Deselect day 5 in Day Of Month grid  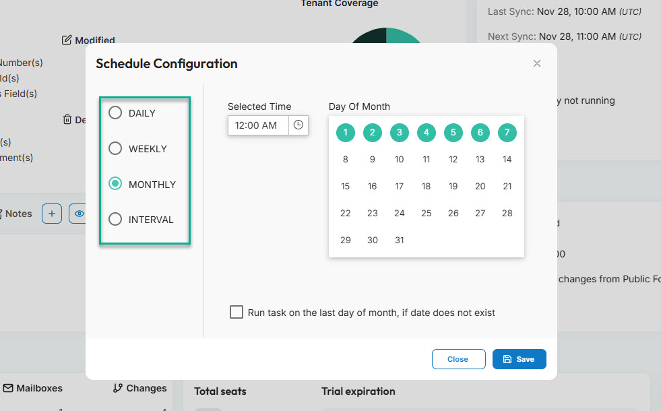453,133
